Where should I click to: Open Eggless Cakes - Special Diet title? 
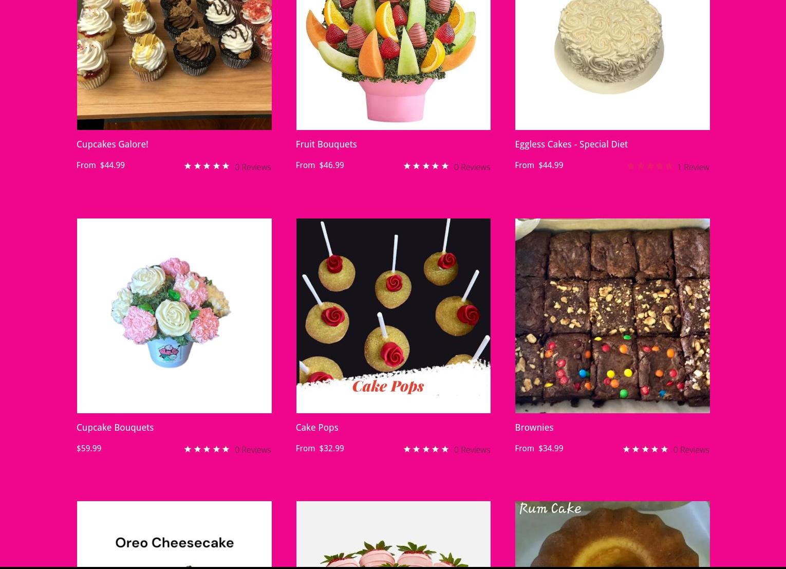[x=571, y=144]
